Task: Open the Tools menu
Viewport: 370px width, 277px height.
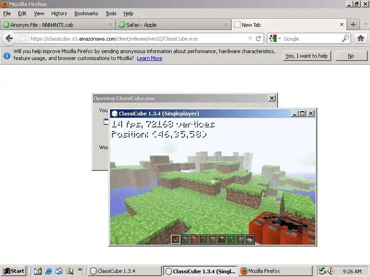Action: pyautogui.click(x=111, y=13)
